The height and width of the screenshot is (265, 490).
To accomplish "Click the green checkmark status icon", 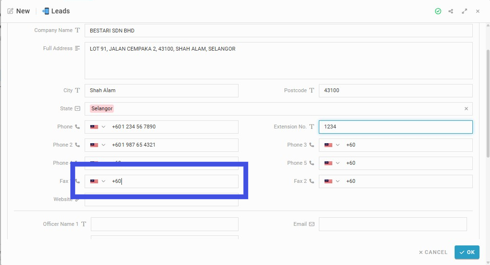I will click(438, 11).
